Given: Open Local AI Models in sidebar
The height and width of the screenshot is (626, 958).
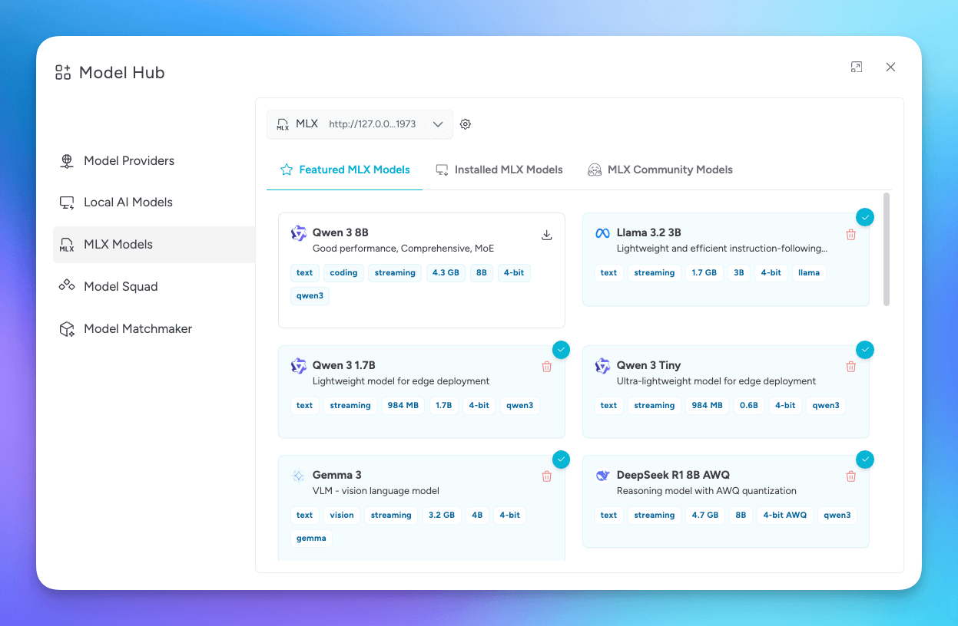Looking at the screenshot, I should pyautogui.click(x=128, y=203).
